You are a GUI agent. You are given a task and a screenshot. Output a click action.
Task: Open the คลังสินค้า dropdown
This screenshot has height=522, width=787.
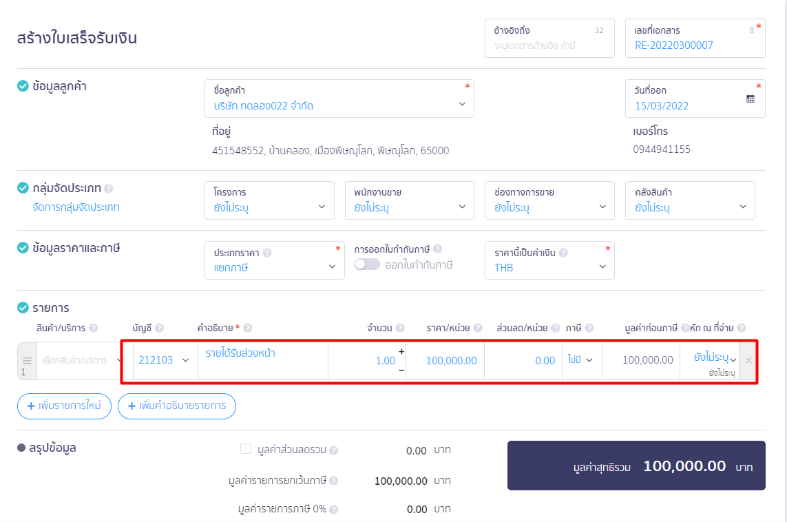690,200
